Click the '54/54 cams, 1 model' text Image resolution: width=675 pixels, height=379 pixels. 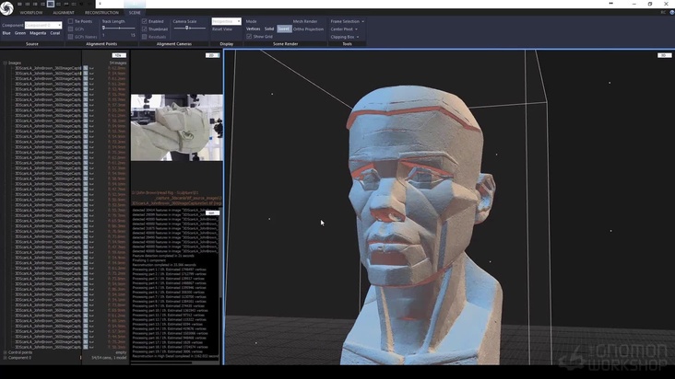tap(109, 358)
